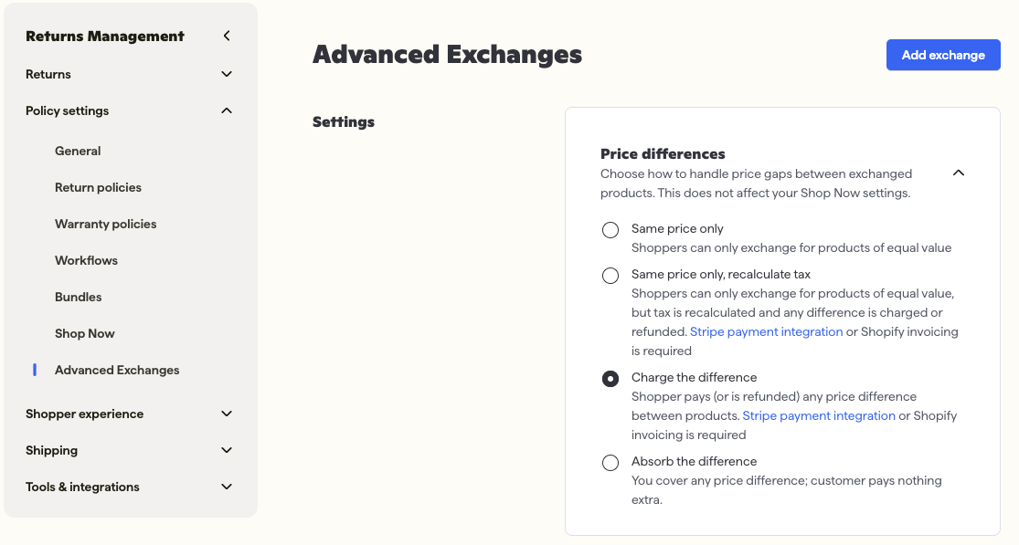The height and width of the screenshot is (545, 1019).
Task: Go to Return policies page
Action: point(98,187)
